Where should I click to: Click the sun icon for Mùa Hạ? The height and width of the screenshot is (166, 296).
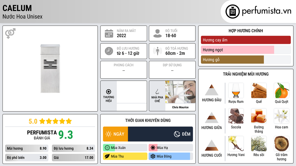click(x=153, y=148)
